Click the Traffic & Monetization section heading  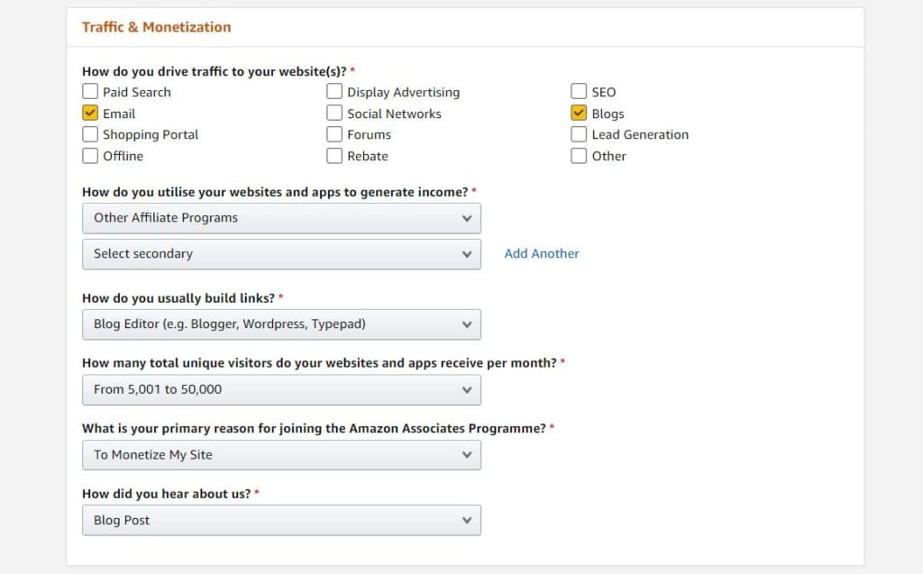pos(155,27)
